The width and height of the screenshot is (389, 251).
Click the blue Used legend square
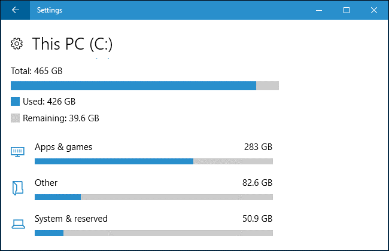point(15,102)
